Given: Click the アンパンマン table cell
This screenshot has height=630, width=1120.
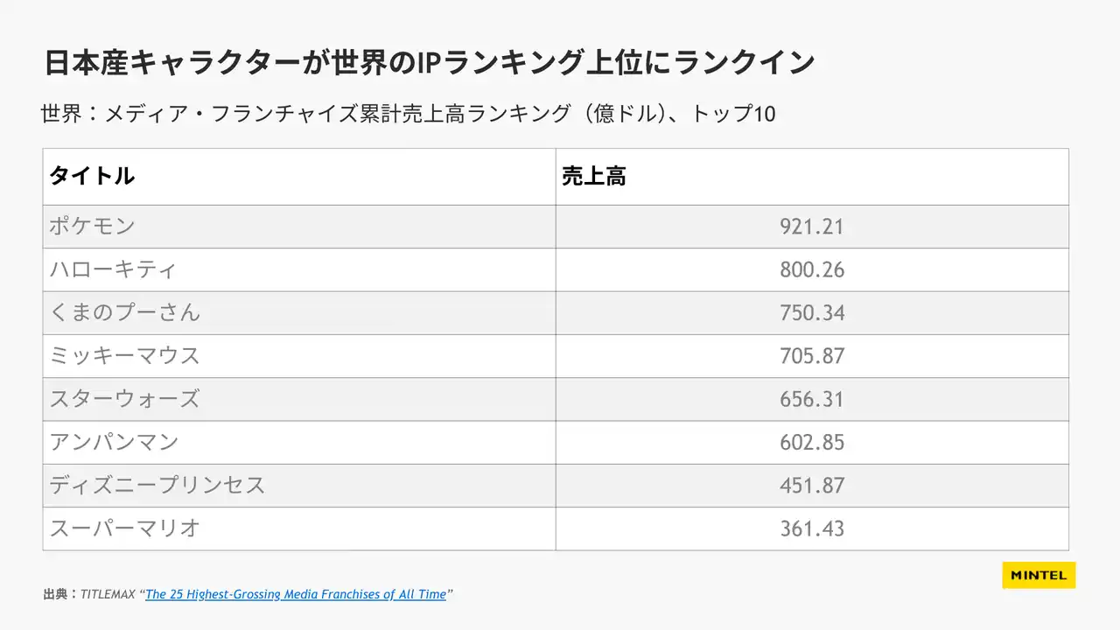Looking at the screenshot, I should 114,442.
